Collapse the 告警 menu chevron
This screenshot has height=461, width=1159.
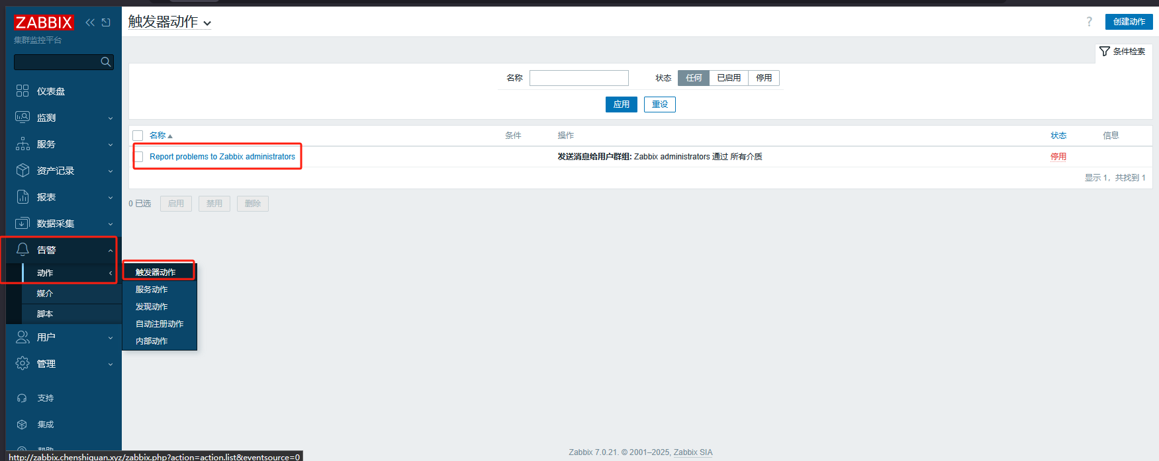[111, 251]
